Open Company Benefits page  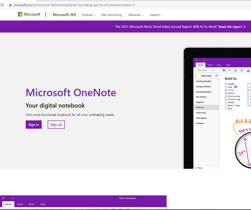204,92
